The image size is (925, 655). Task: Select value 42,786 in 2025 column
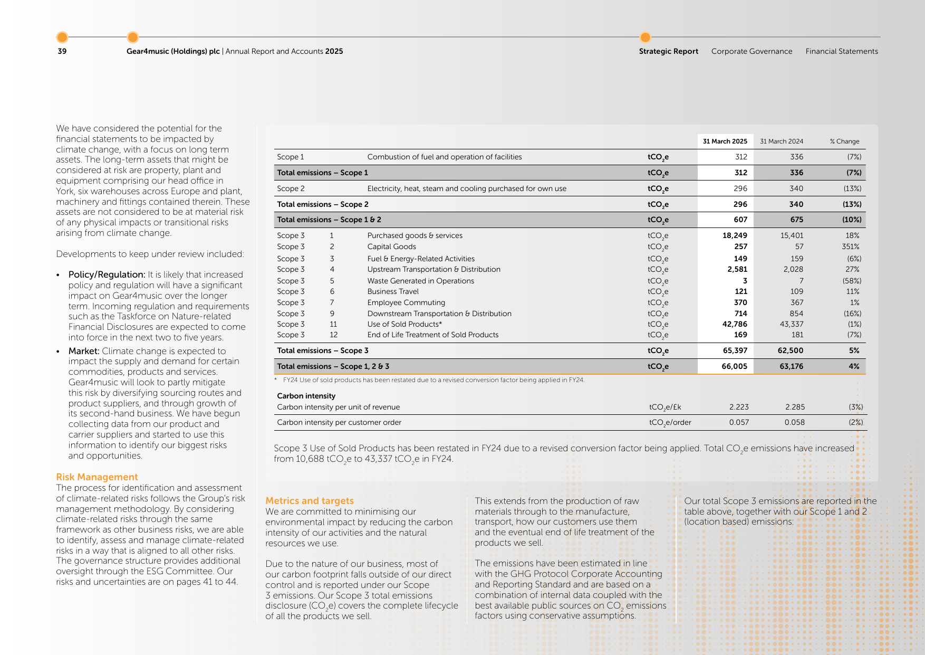[x=735, y=324]
